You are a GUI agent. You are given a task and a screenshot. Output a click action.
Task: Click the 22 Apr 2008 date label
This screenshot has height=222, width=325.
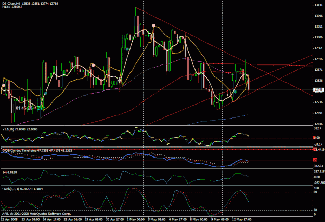[9, 219]
